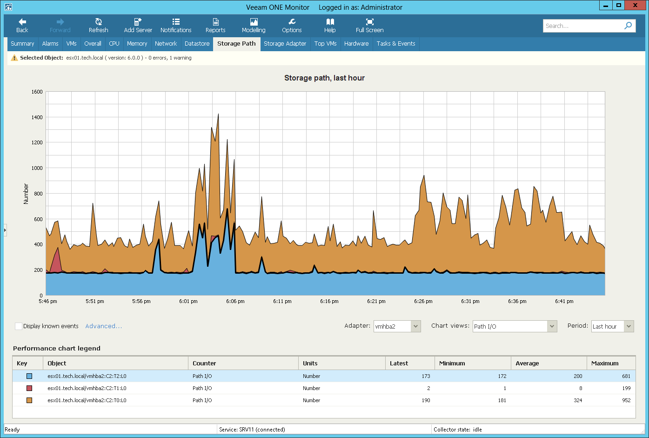Viewport: 649px width, 438px height.
Task: Refresh the view with the Refresh icon
Action: (x=99, y=22)
